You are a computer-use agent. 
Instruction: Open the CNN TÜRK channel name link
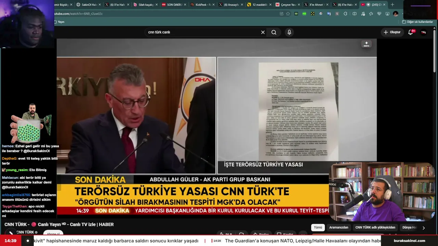(25, 232)
